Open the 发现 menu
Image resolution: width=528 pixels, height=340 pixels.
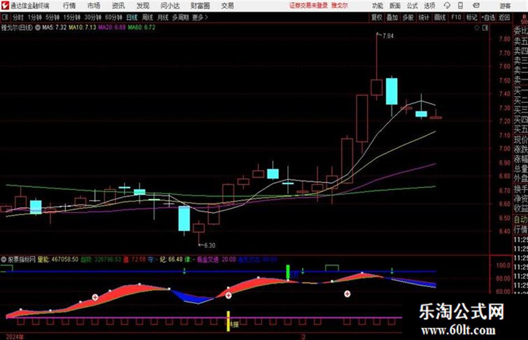[142, 6]
